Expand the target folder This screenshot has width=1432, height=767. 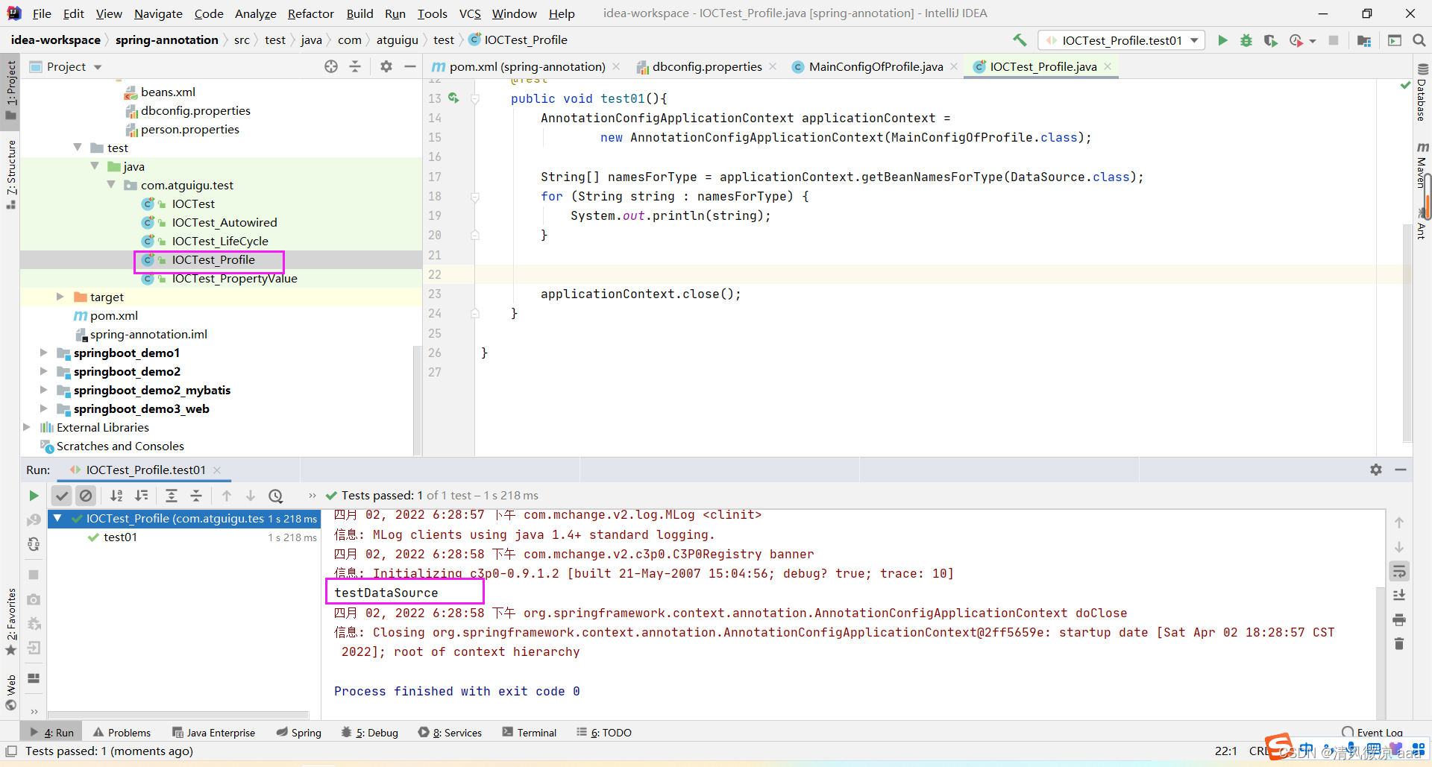point(60,297)
